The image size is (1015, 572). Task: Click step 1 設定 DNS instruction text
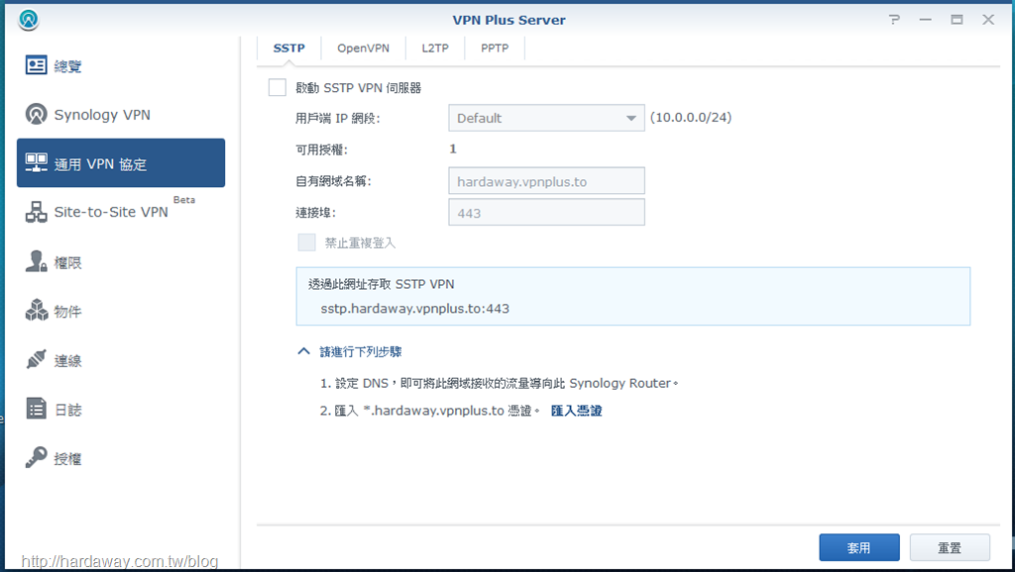[500, 383]
